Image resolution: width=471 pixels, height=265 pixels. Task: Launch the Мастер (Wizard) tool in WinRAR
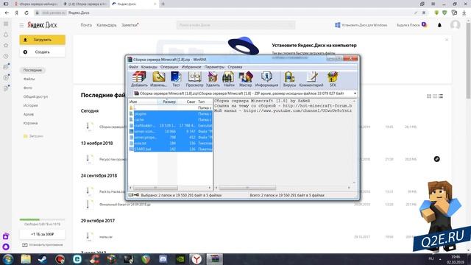[245, 79]
